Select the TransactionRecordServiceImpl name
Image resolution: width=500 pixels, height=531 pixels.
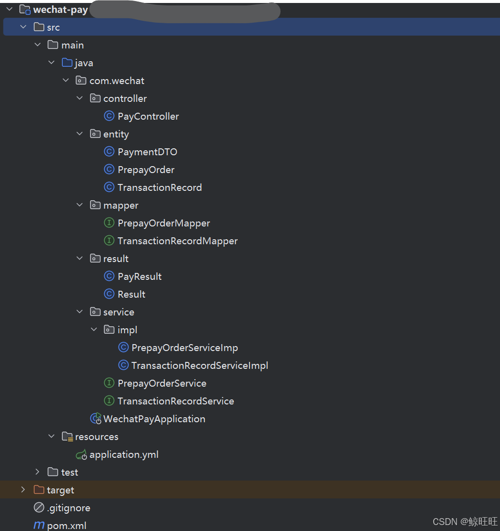[x=200, y=366]
